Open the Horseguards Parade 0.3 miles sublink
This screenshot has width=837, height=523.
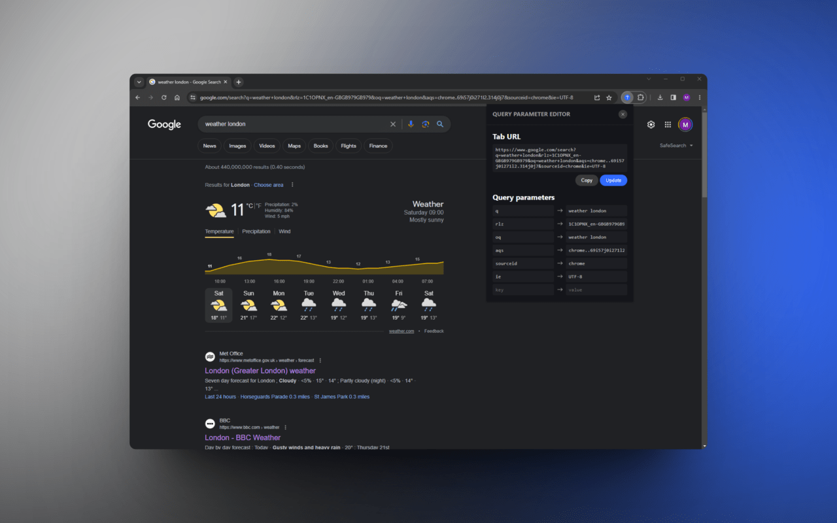pyautogui.click(x=275, y=397)
